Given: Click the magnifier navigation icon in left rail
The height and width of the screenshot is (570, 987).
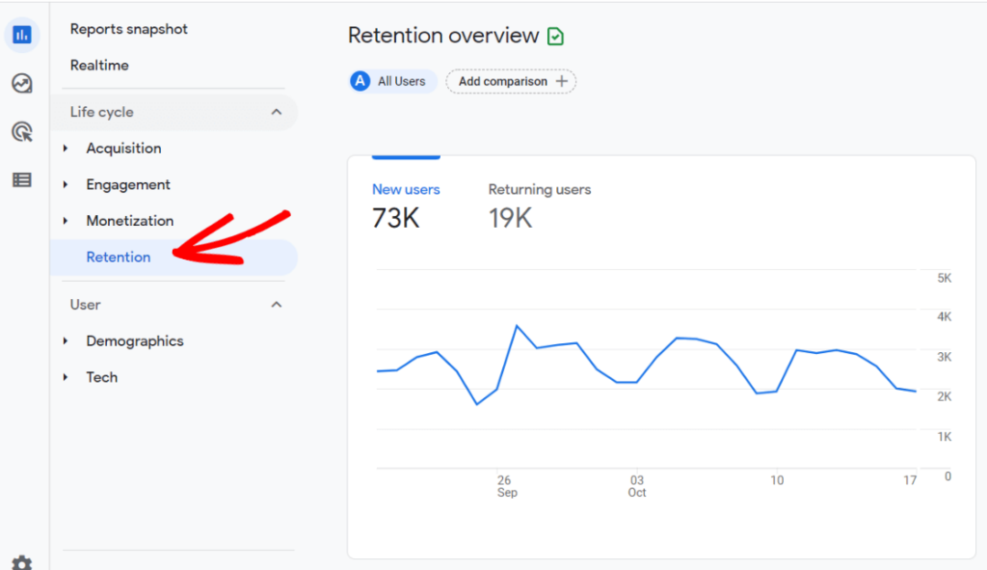Looking at the screenshot, I should 21,131.
